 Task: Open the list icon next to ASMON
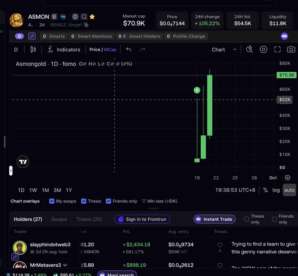[x=54, y=17]
